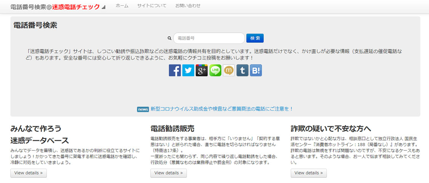The image size is (429, 183).
Task: Click the signal bars icon beside the logo
Action: coord(104,7)
